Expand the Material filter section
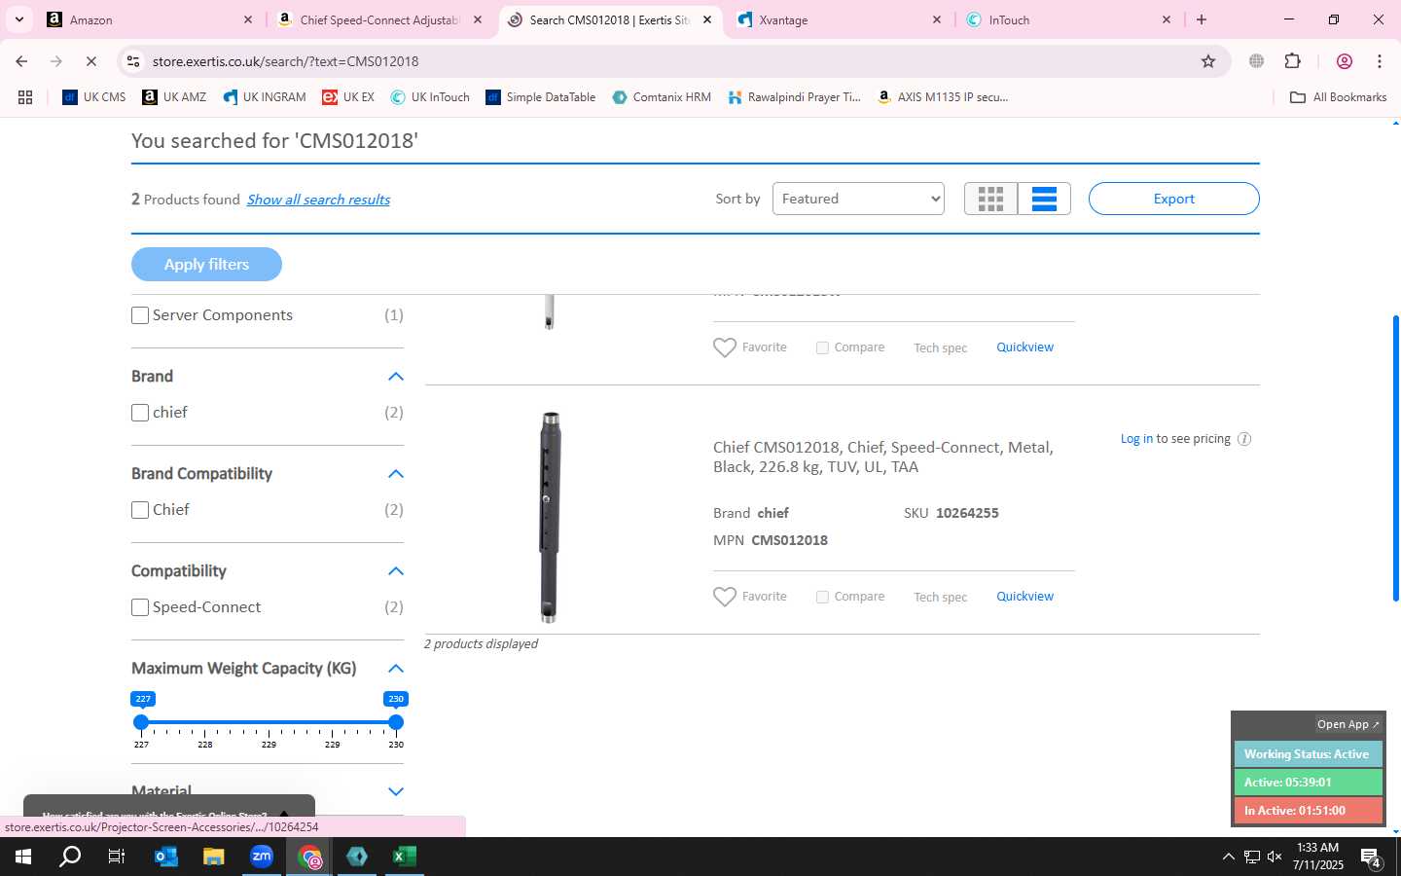The width and height of the screenshot is (1401, 876). [395, 791]
